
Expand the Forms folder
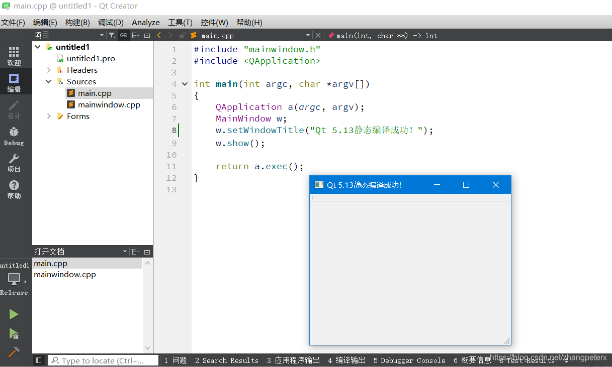49,116
